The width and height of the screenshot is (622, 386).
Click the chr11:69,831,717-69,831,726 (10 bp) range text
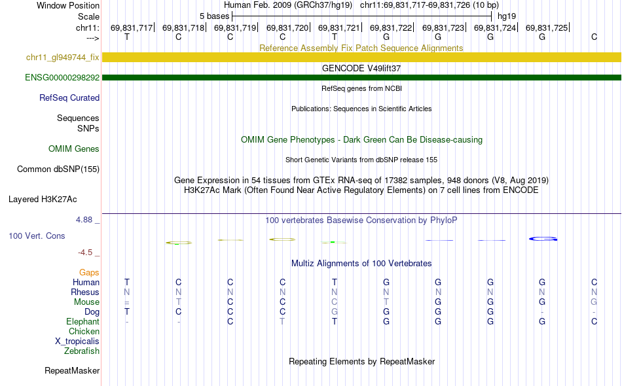pos(430,5)
